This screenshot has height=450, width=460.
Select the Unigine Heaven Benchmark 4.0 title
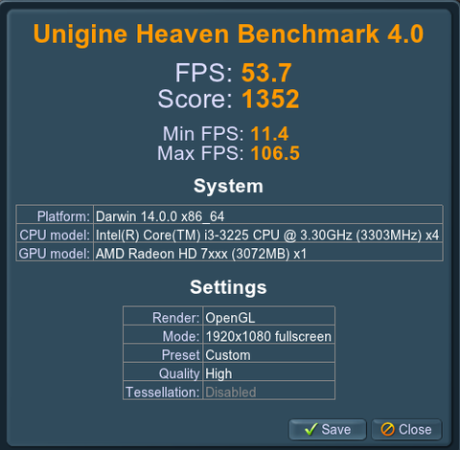click(228, 34)
